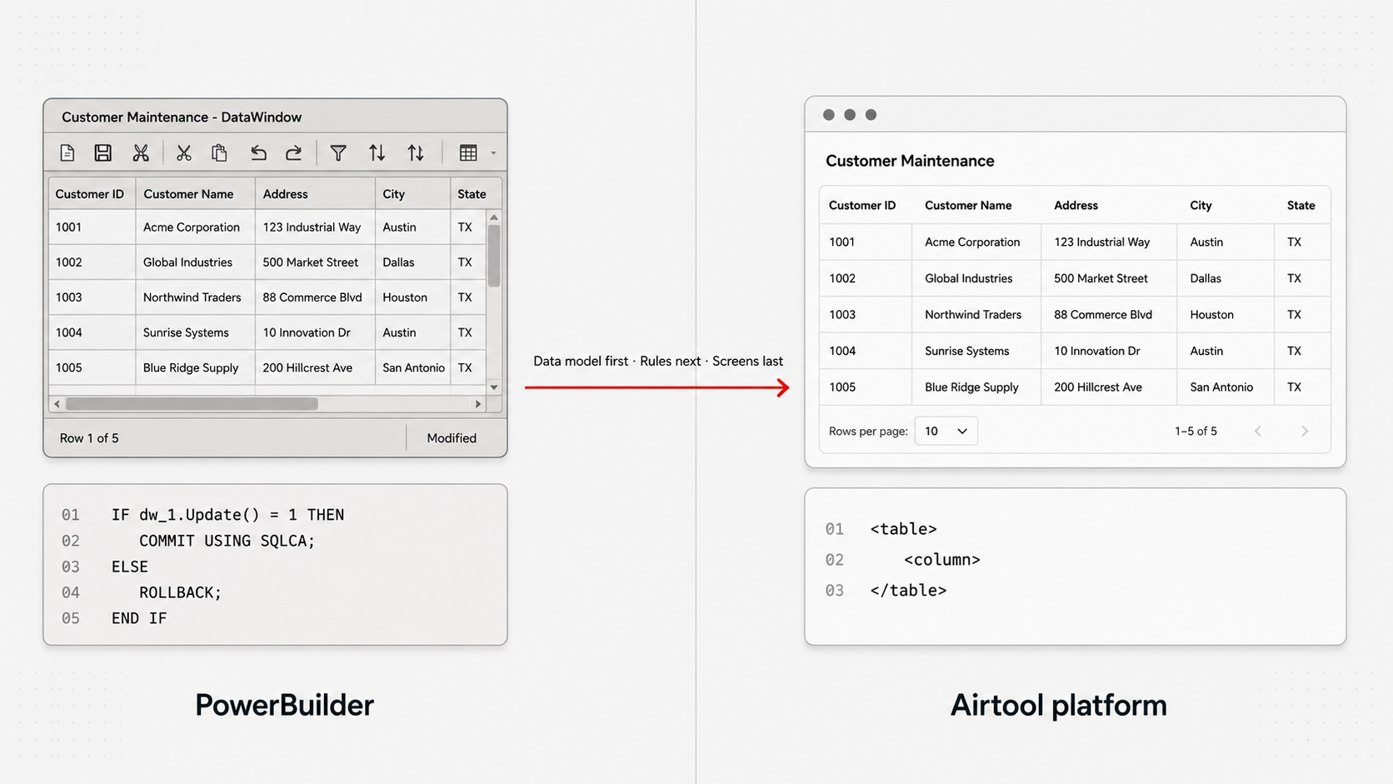Click the third window dot in Airtool window

click(871, 115)
